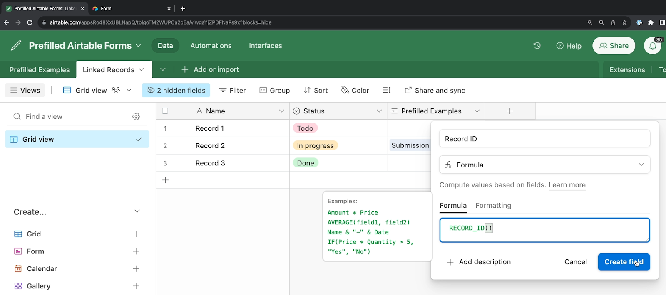Click the row height icon

coord(387,90)
